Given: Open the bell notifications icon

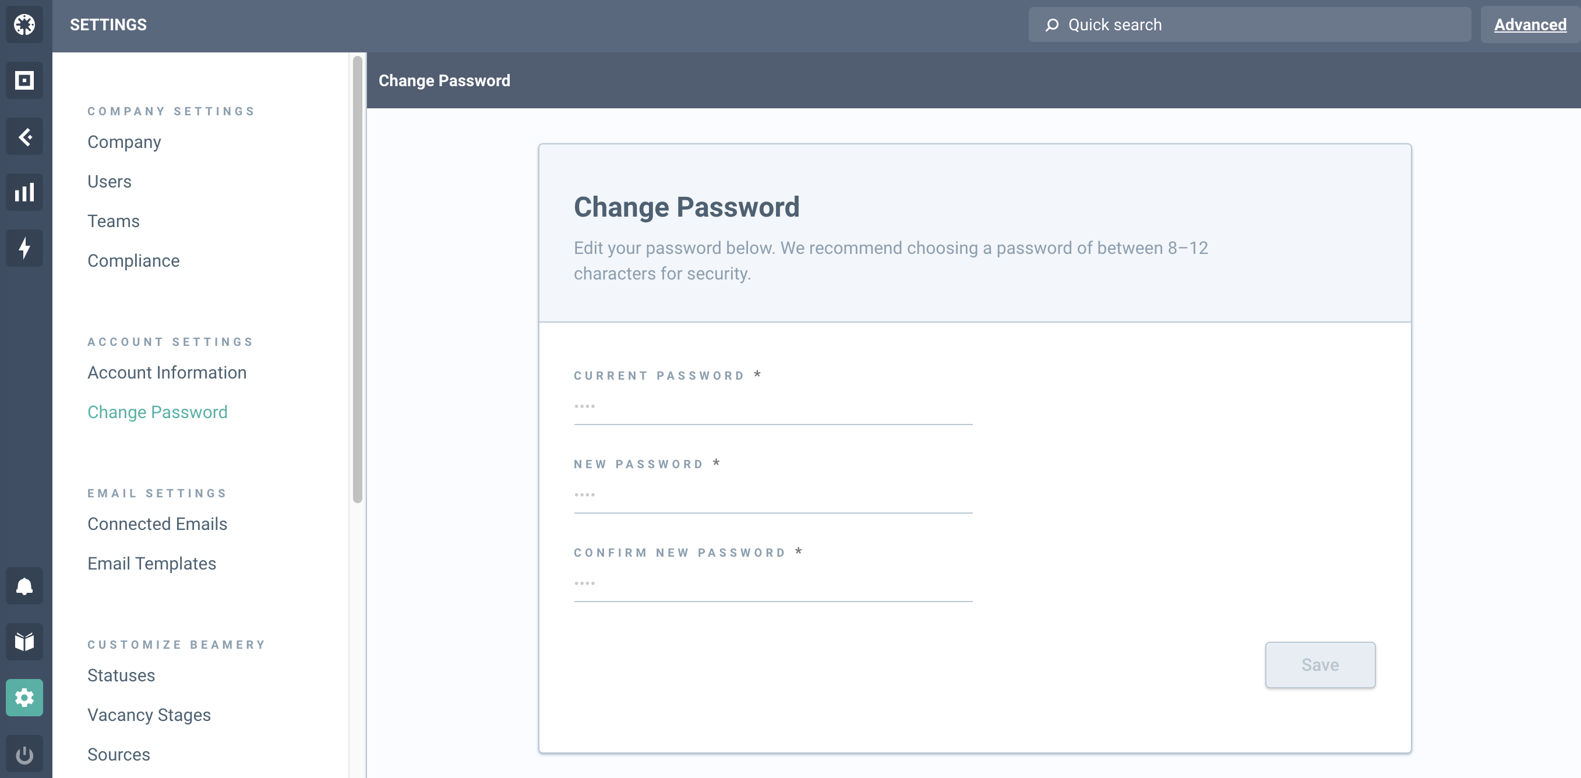Looking at the screenshot, I should (x=24, y=586).
